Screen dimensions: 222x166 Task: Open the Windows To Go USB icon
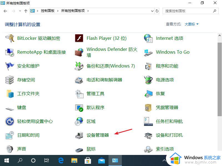(148, 53)
